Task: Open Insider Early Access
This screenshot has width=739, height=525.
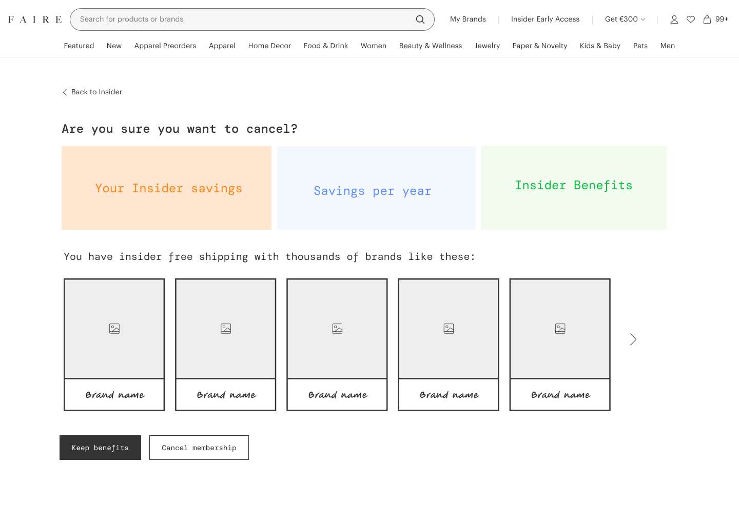Action: pos(545,19)
